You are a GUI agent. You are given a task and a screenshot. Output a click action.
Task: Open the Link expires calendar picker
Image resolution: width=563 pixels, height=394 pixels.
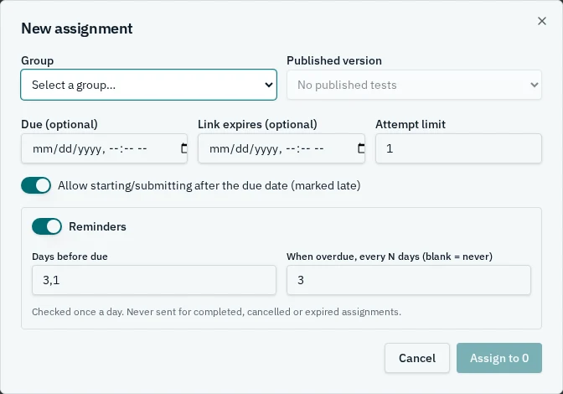(x=361, y=148)
